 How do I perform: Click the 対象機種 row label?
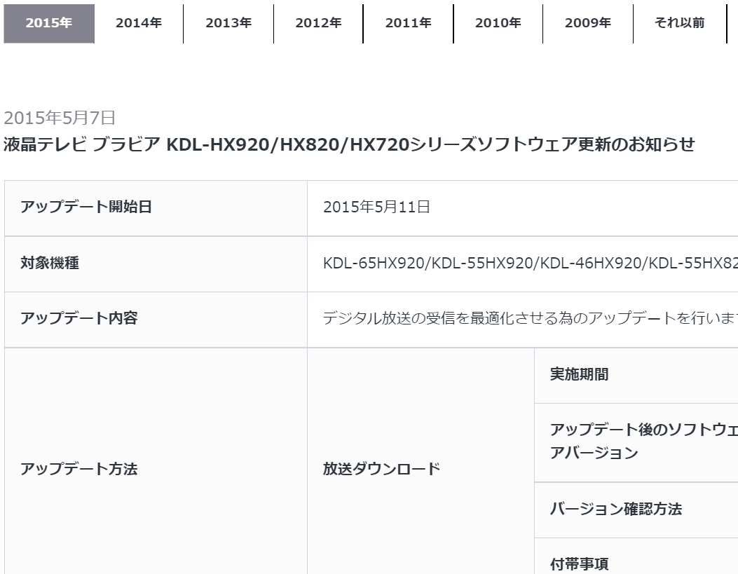[x=50, y=263]
